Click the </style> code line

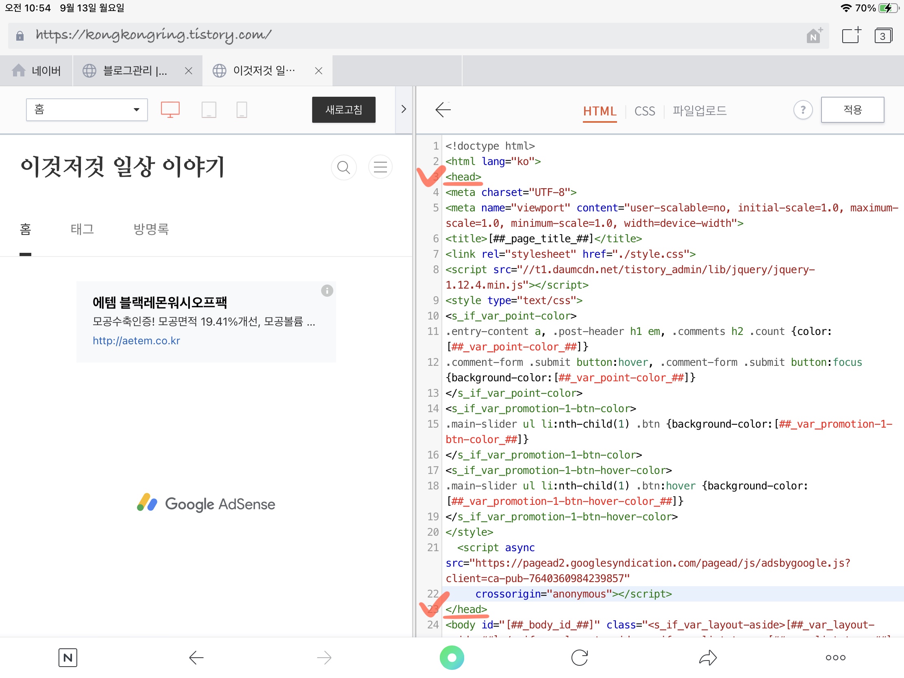tap(469, 532)
